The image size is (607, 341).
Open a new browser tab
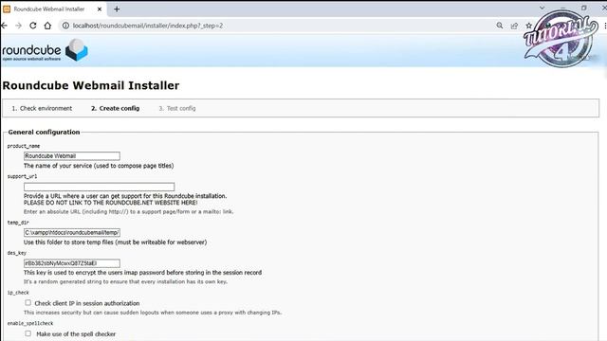pyautogui.click(x=117, y=9)
